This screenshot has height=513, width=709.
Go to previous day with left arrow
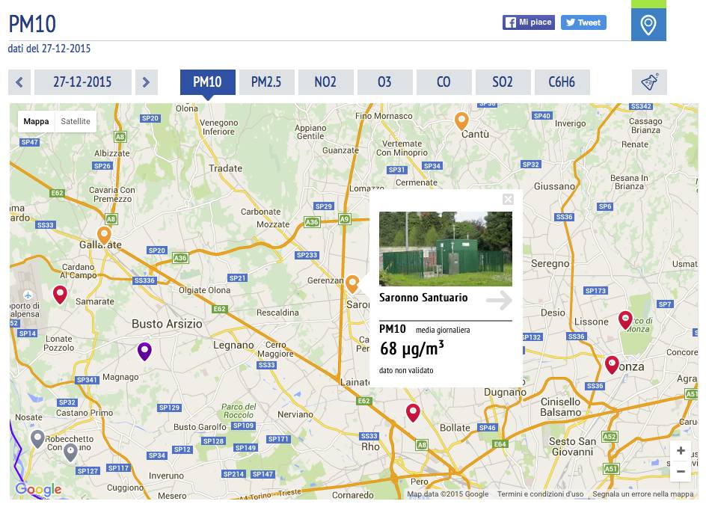coord(19,82)
